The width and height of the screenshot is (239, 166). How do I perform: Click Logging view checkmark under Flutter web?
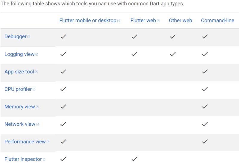point(134,54)
